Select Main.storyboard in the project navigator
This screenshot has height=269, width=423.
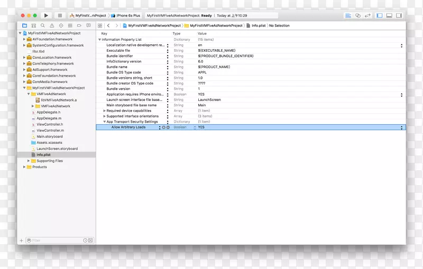(x=50, y=136)
